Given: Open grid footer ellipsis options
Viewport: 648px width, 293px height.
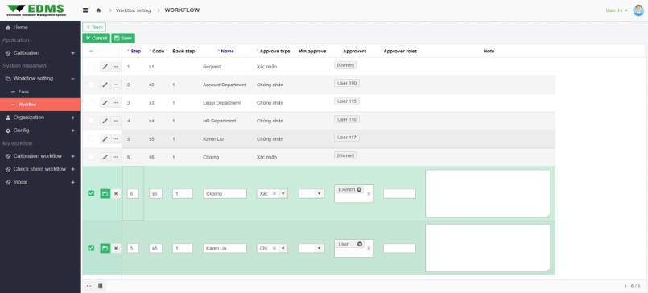Looking at the screenshot, I should 89,286.
